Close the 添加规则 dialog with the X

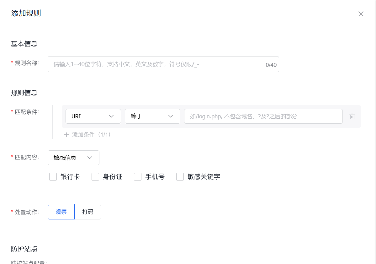coord(361,13)
